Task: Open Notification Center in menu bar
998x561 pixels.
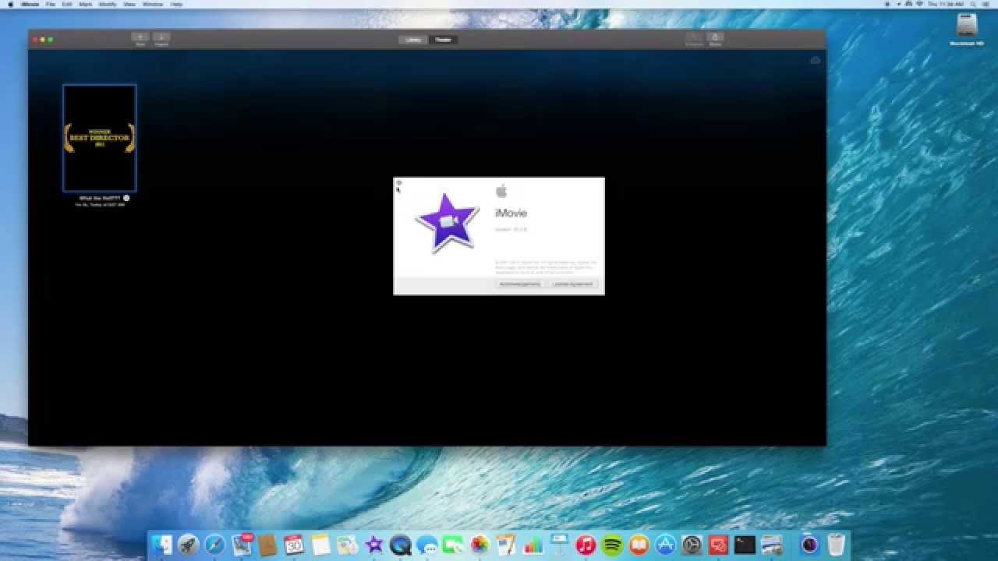Action: pos(987,4)
